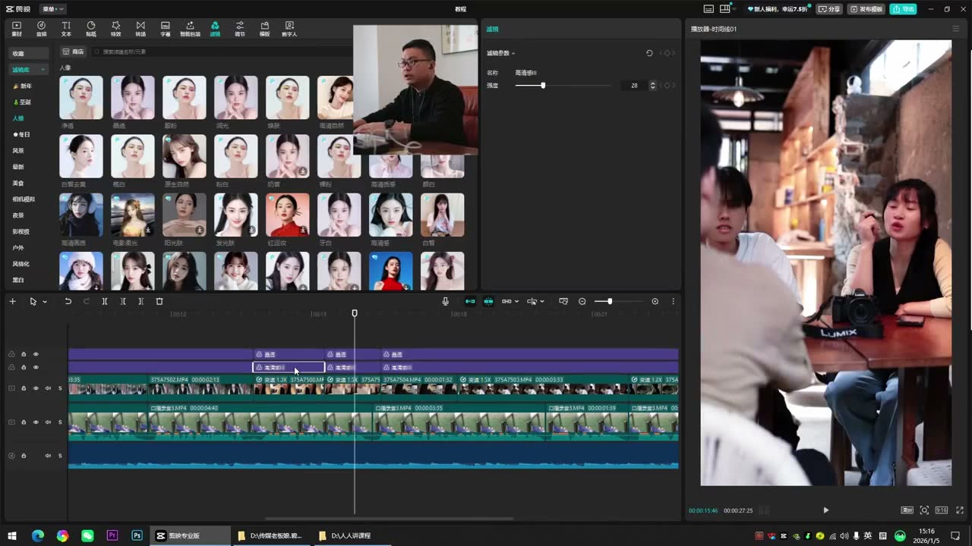Toggle eye visibility on top filter track

click(x=36, y=354)
